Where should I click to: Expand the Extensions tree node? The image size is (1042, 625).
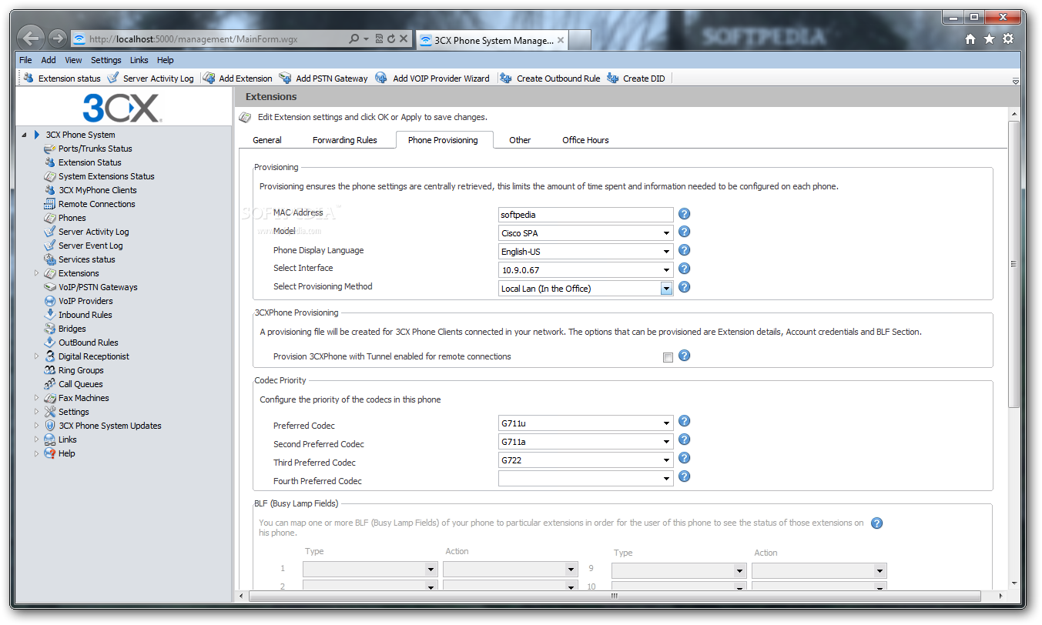[36, 273]
